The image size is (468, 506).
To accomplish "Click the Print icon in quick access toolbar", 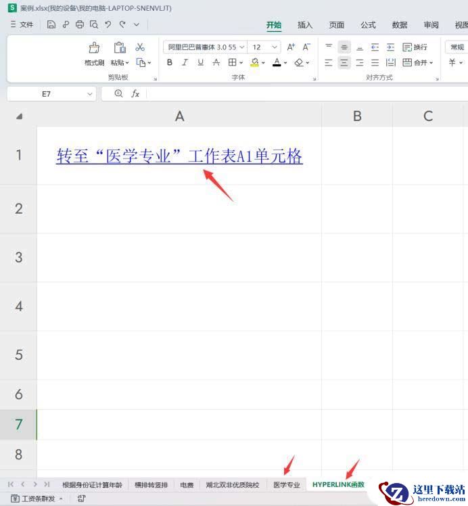I will (x=80, y=24).
